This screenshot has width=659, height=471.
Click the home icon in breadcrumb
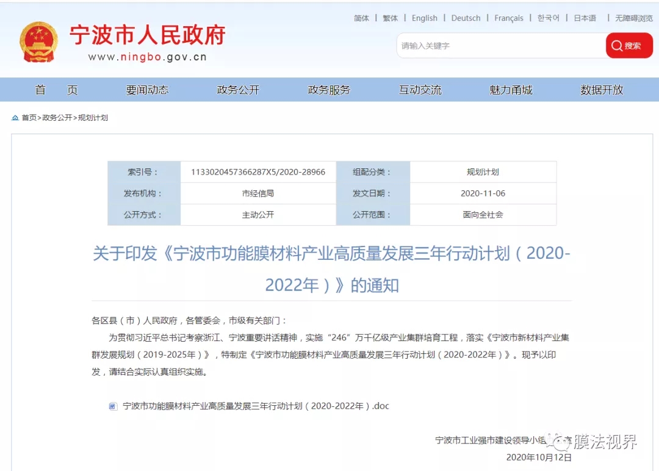(x=15, y=118)
